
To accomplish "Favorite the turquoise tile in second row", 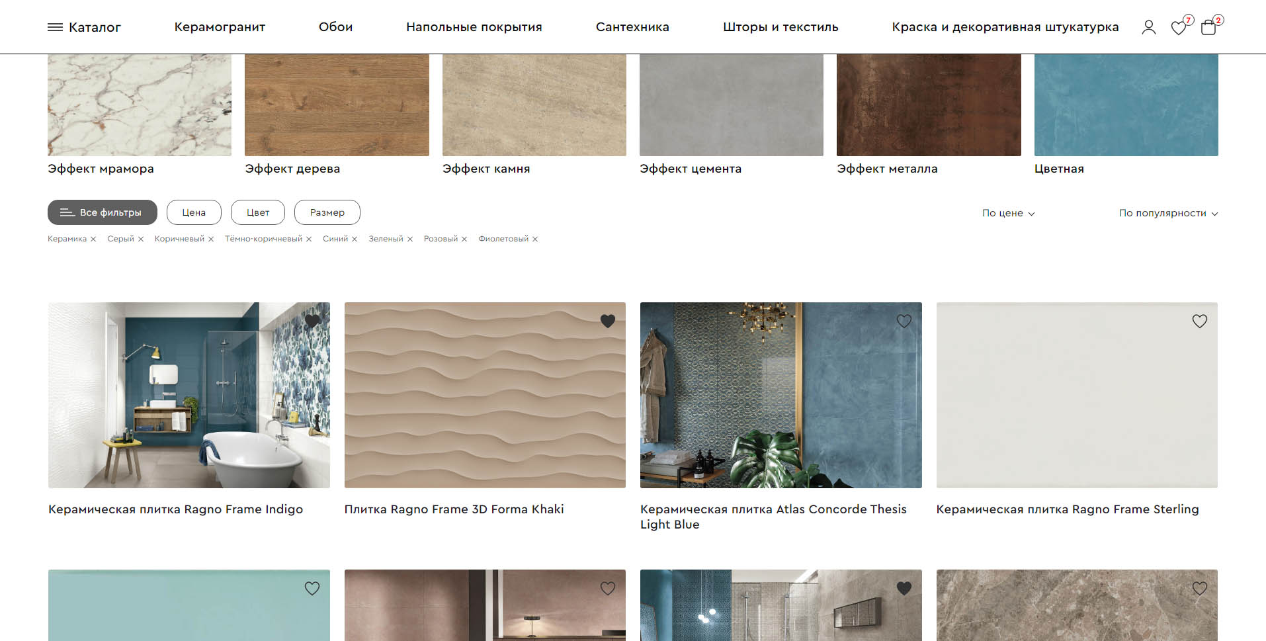I will point(312,588).
